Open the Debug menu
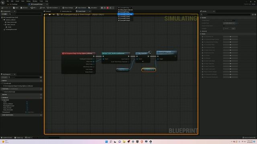 click(29, 1)
